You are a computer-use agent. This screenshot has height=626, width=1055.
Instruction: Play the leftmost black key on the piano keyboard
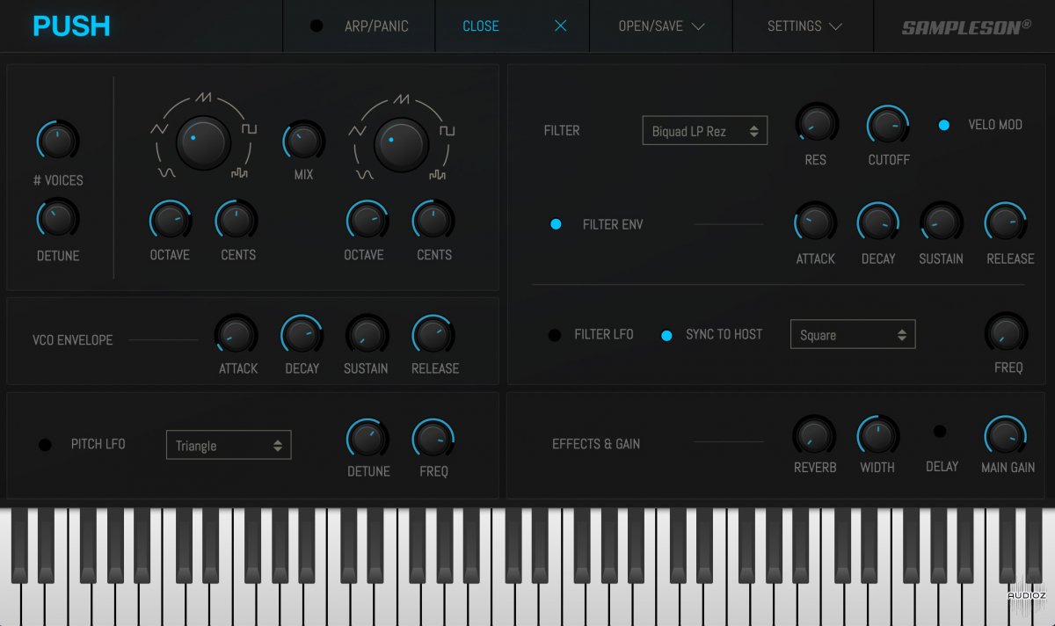tap(18, 544)
